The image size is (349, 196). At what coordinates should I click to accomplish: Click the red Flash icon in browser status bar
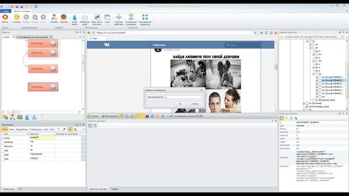[x=147, y=116]
